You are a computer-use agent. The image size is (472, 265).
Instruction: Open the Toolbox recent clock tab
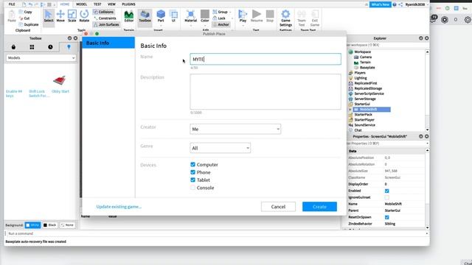tap(50, 47)
